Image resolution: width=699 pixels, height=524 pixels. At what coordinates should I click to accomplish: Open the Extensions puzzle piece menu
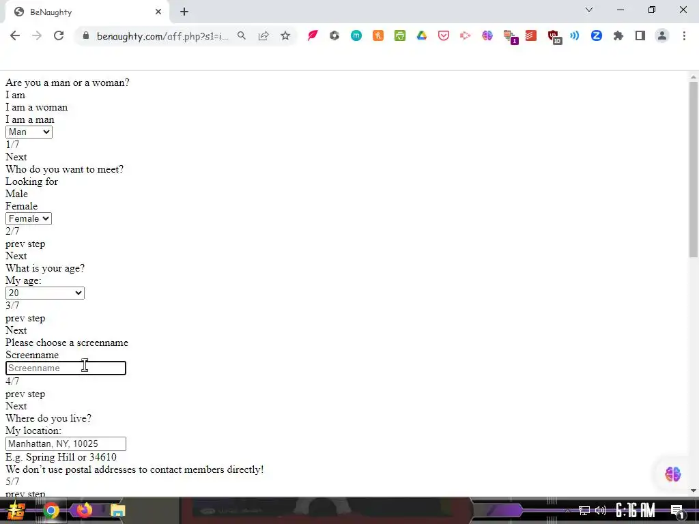tap(618, 35)
